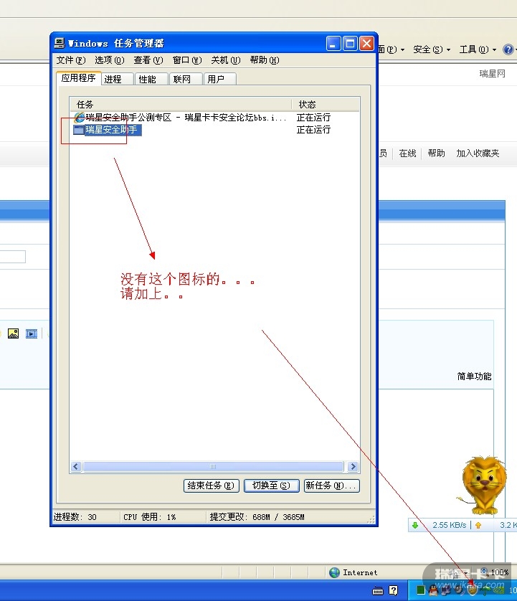This screenshot has height=601, width=517.
Task: Click 切换至 button
Action: [x=271, y=486]
